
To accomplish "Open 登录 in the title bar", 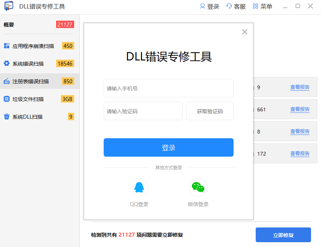I will (x=213, y=7).
